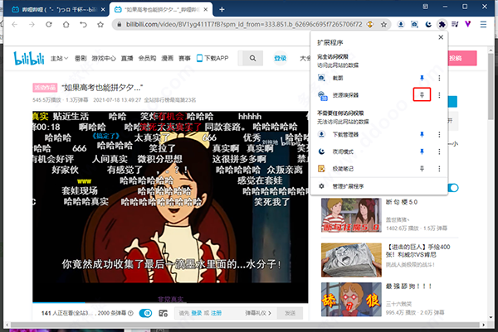This screenshot has height=332, width=498.
Task: Click the yellow badge icon in address bar
Action: pyautogui.click(x=370, y=24)
